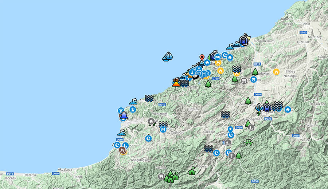Click the gray castle marker near Gümeli
The width and height of the screenshot is (328, 189).
click(x=161, y=176)
